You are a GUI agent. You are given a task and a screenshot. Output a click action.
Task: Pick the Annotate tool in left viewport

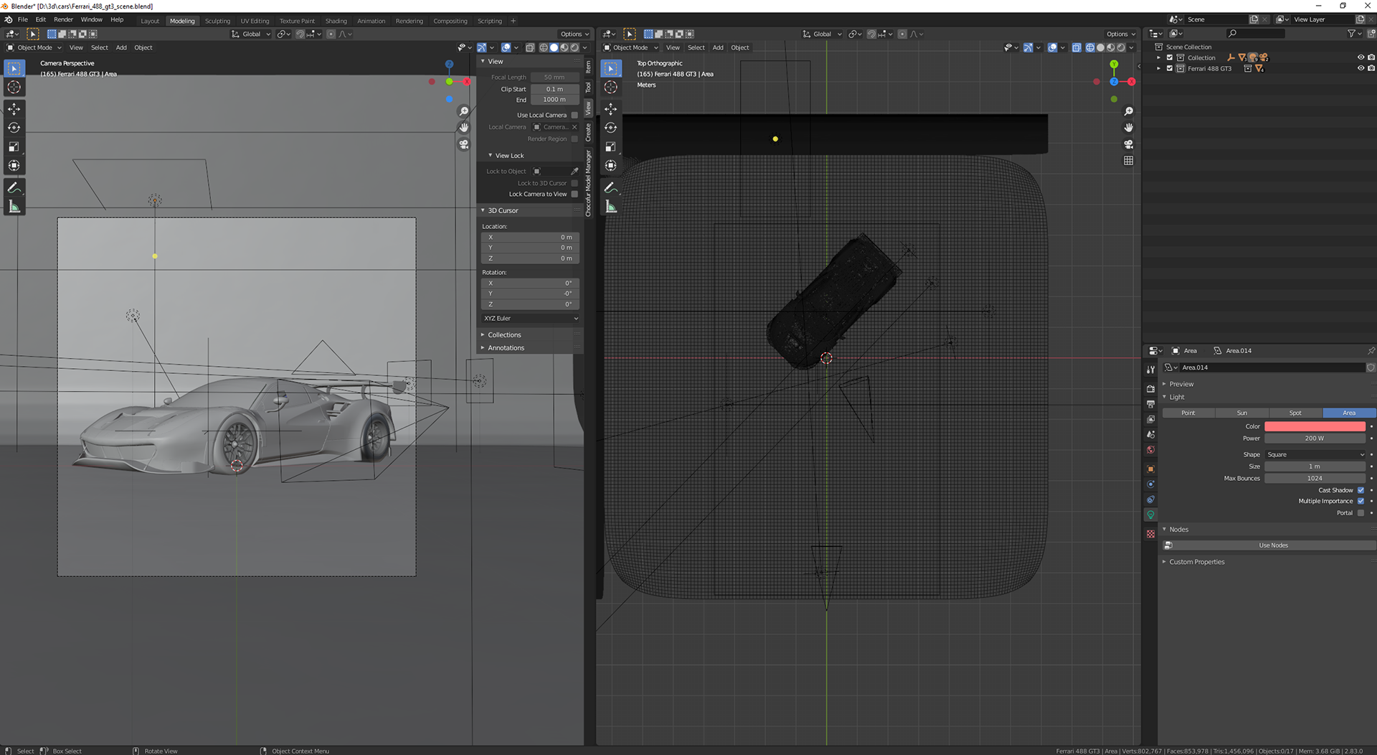(14, 188)
